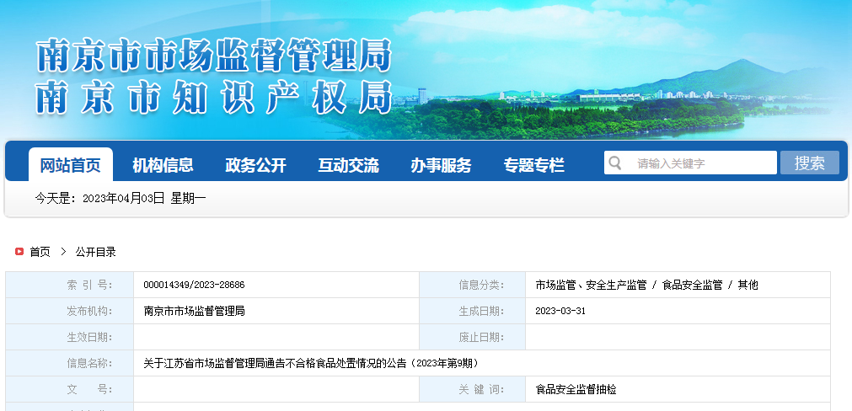Click the 食品安全监督抽检 keyword value
852x411 pixels.
[x=576, y=390]
